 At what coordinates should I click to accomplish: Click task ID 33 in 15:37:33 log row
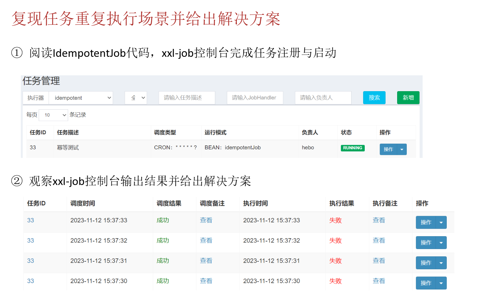pyautogui.click(x=30, y=220)
